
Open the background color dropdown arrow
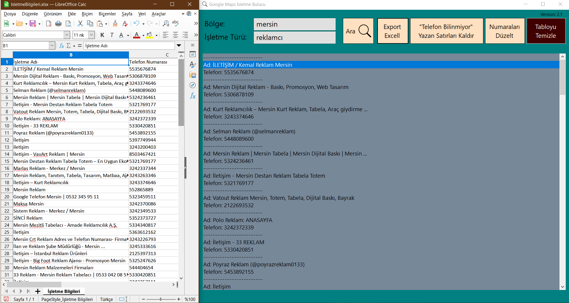156,35
